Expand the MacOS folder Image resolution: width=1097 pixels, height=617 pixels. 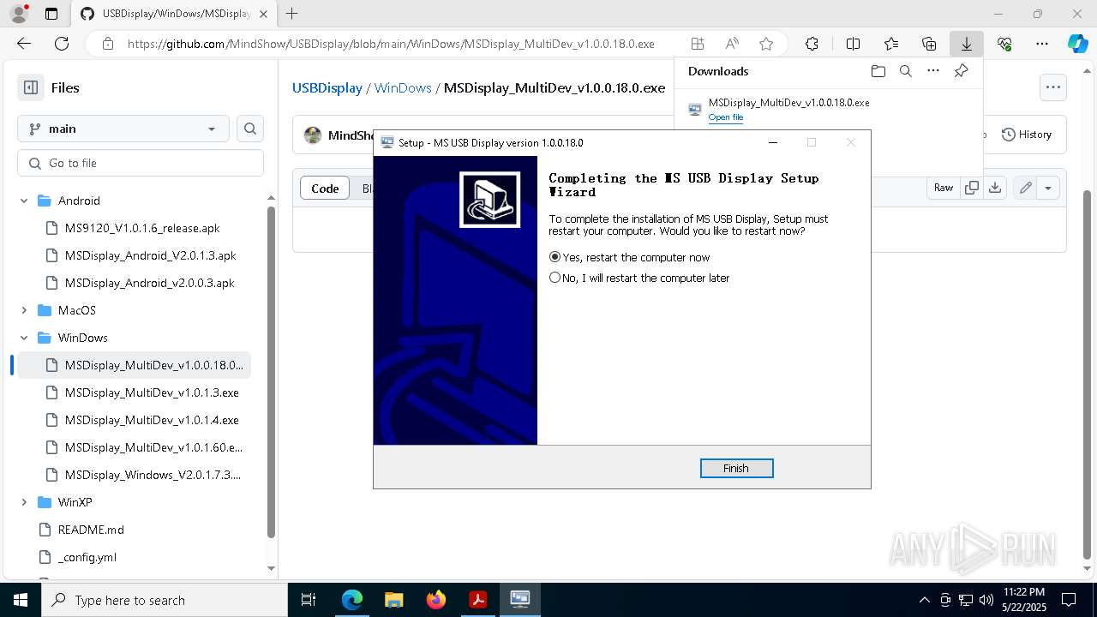(x=24, y=310)
